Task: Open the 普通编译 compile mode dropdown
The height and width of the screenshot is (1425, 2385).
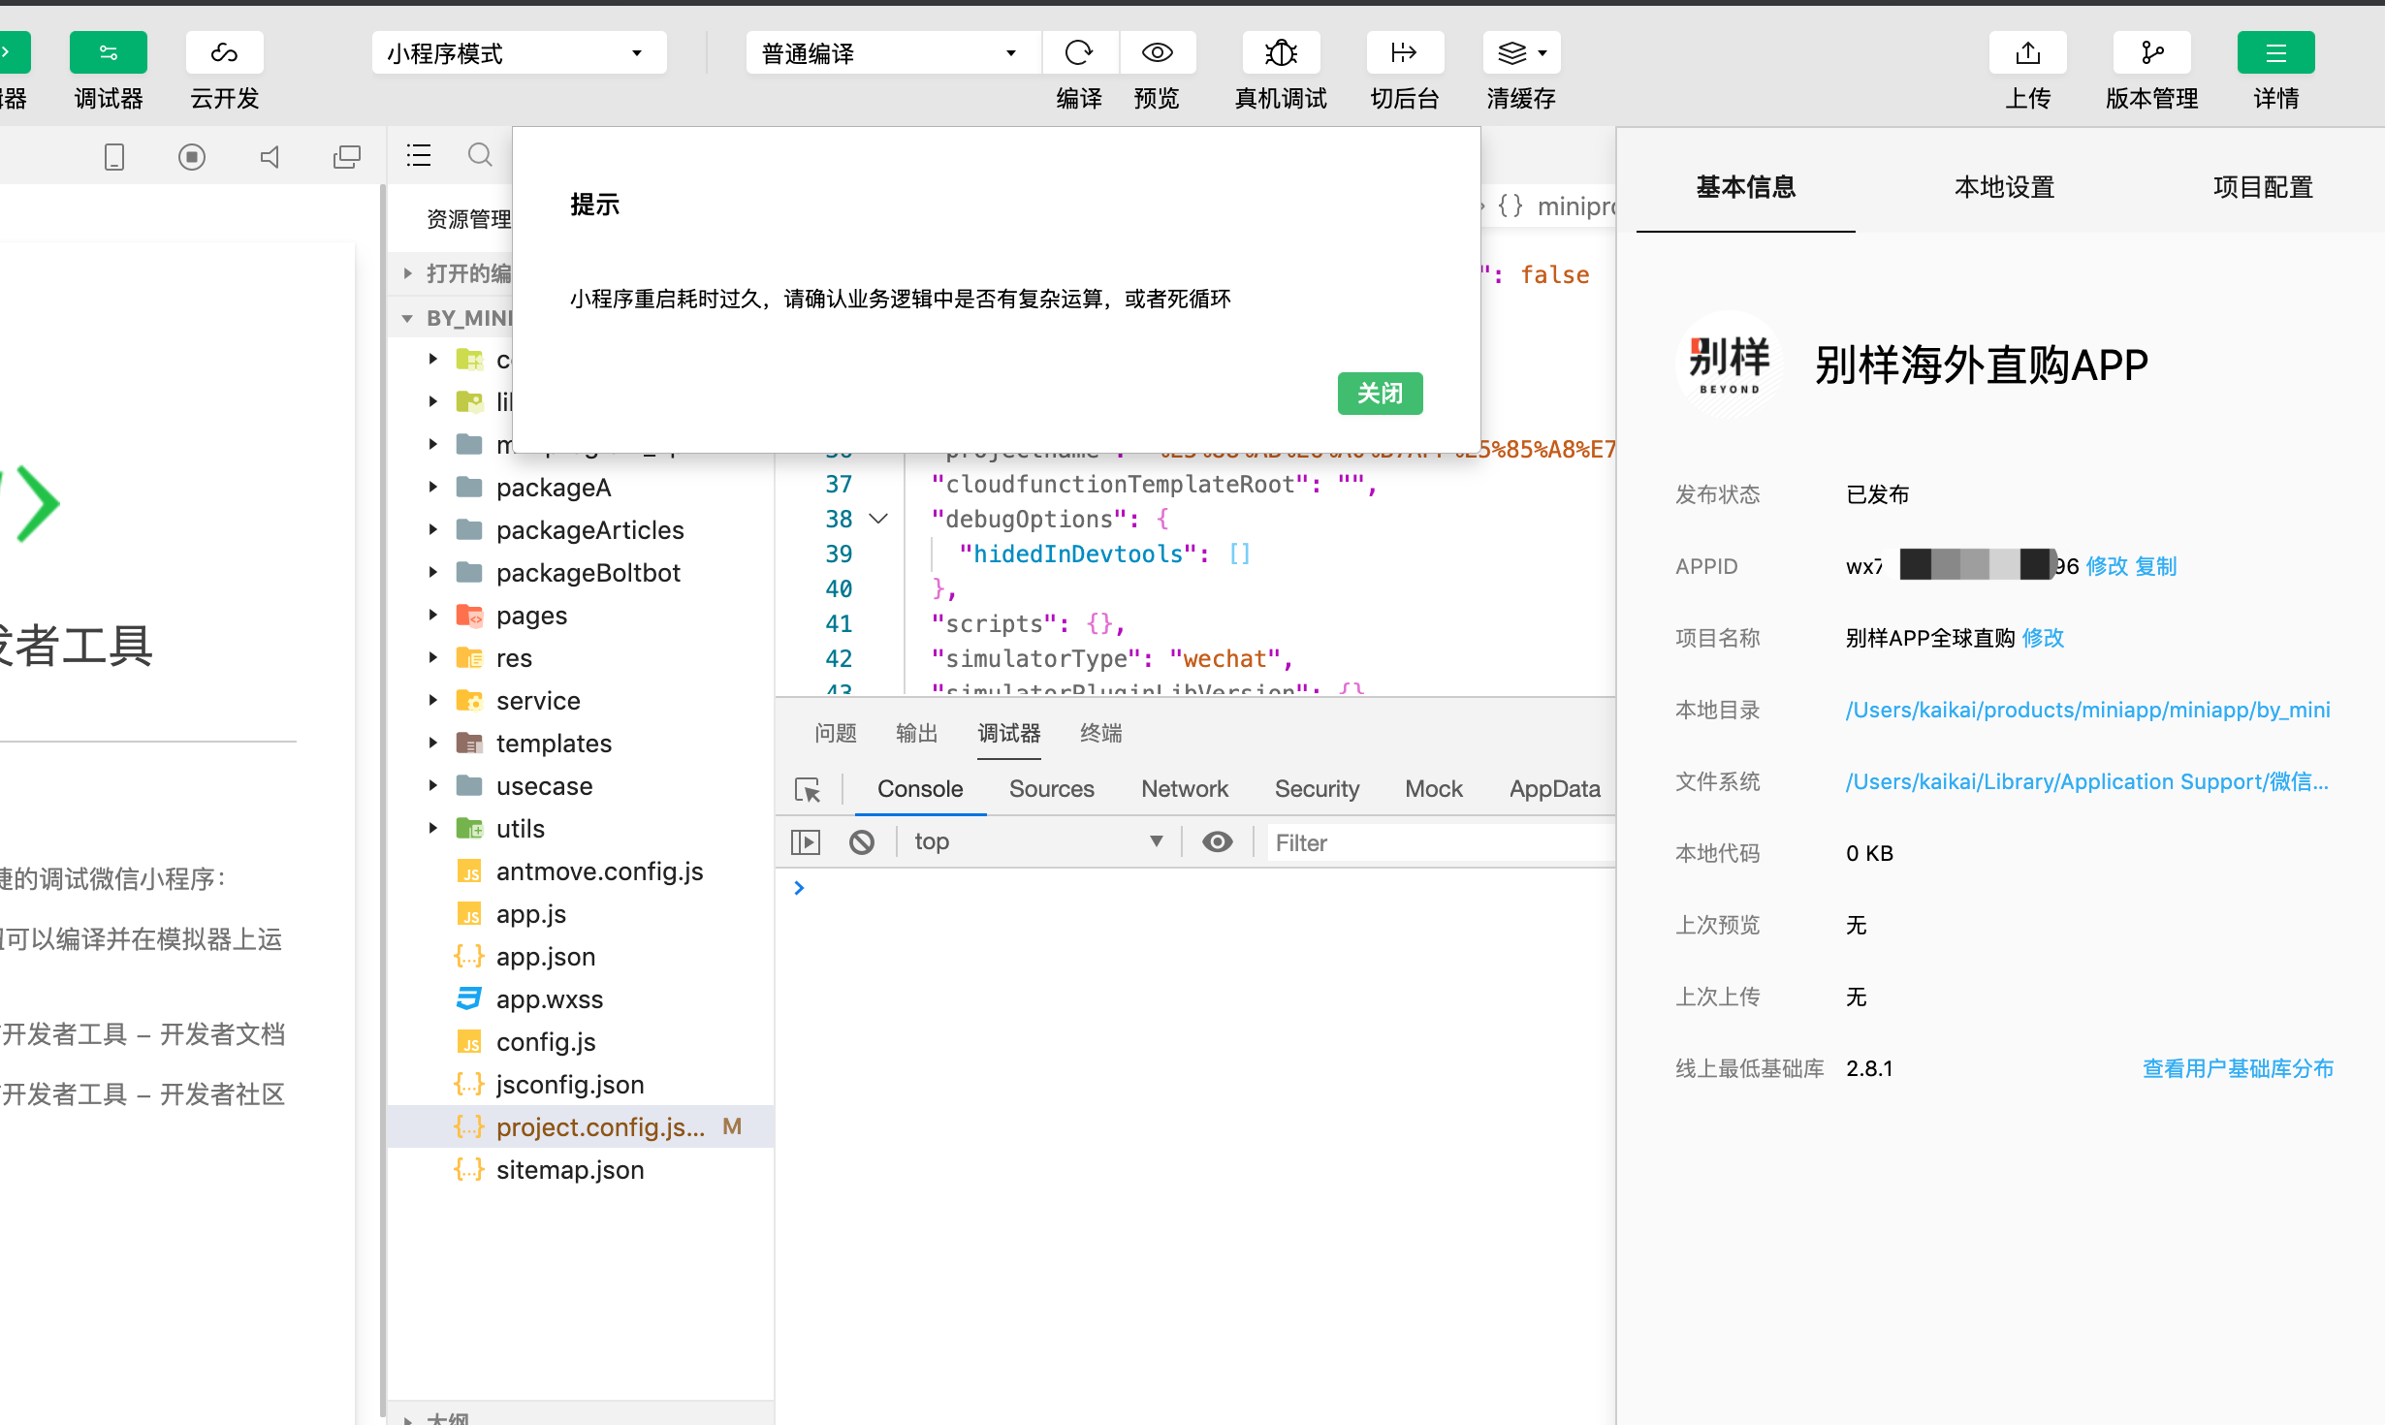Action: pyautogui.click(x=892, y=52)
